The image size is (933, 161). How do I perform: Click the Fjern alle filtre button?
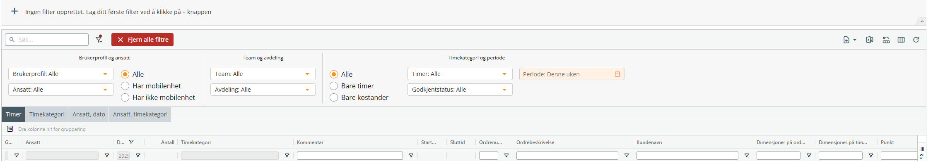pos(142,40)
